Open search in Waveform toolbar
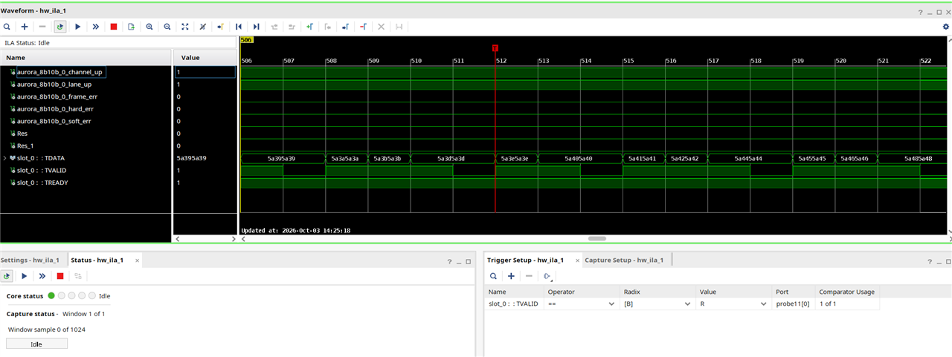The image size is (952, 357). coord(7,26)
